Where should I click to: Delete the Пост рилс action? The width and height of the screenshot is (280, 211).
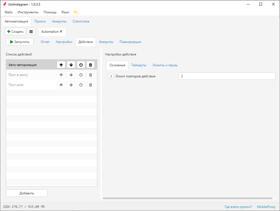[x=90, y=85]
